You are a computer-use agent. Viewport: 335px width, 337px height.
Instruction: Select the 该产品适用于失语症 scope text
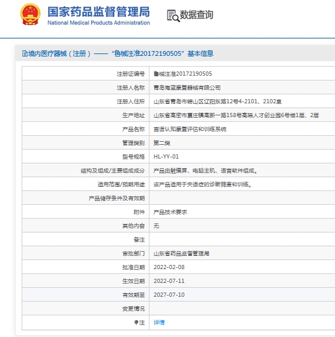click(202, 184)
